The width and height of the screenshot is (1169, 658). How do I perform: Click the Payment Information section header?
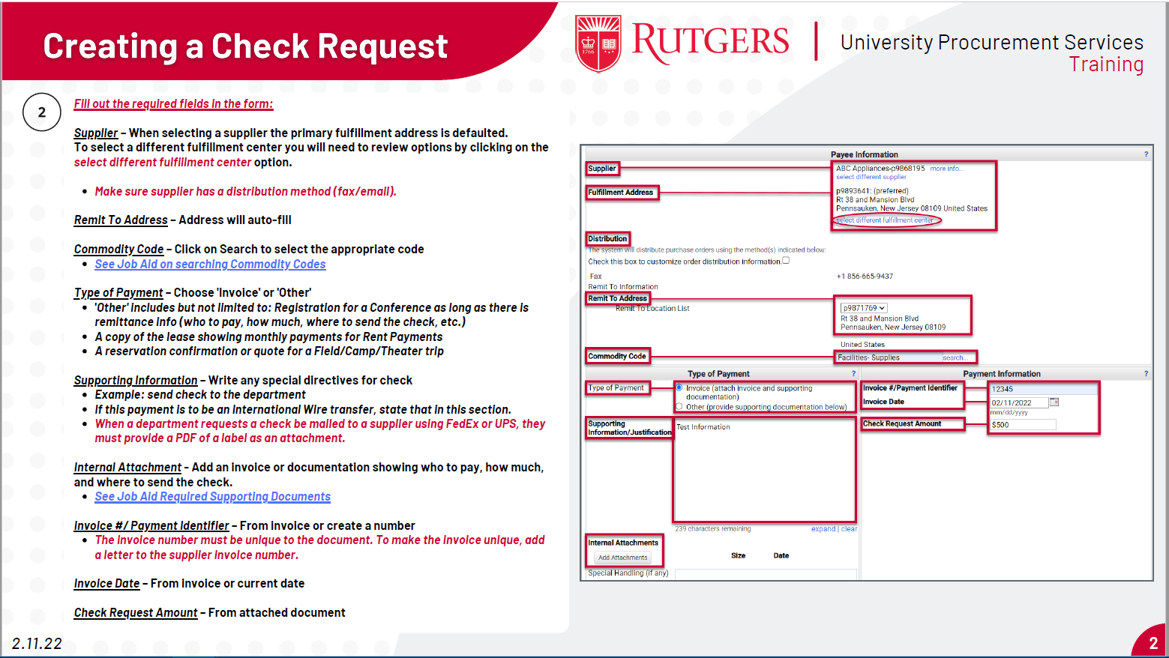tap(1003, 373)
